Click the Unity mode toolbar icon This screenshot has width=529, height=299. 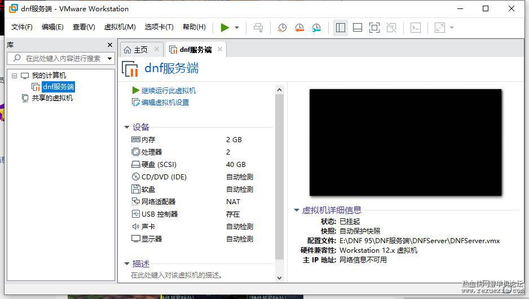pos(391,28)
